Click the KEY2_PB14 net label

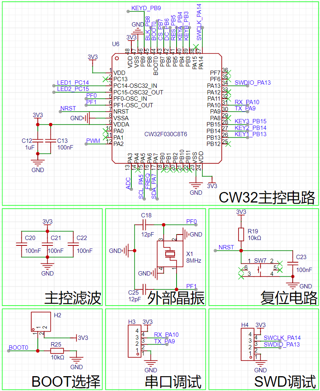point(251,128)
